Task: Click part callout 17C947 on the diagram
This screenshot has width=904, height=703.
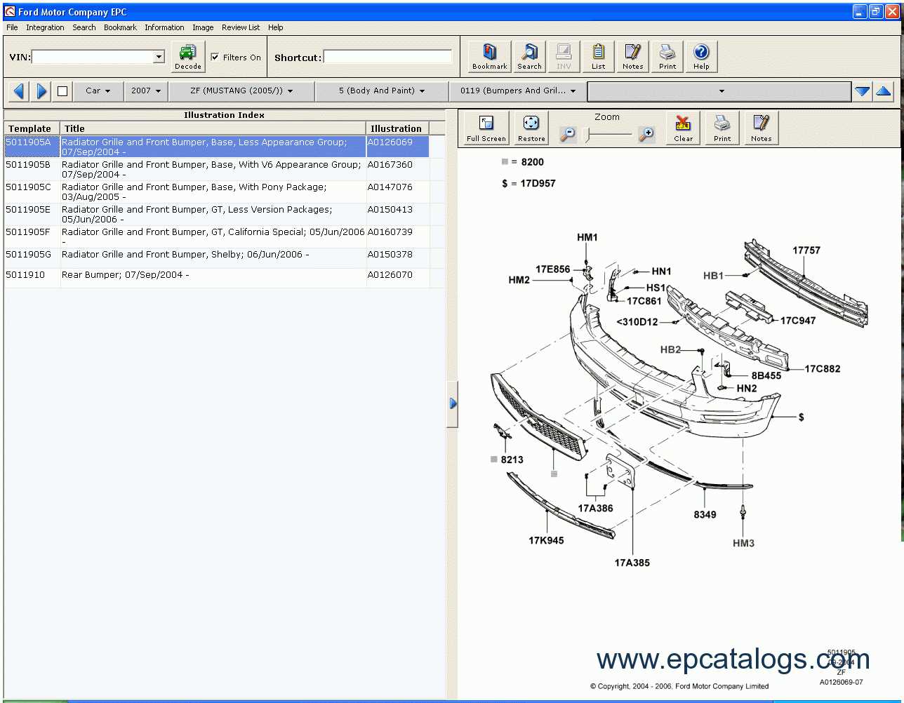Action: click(798, 320)
